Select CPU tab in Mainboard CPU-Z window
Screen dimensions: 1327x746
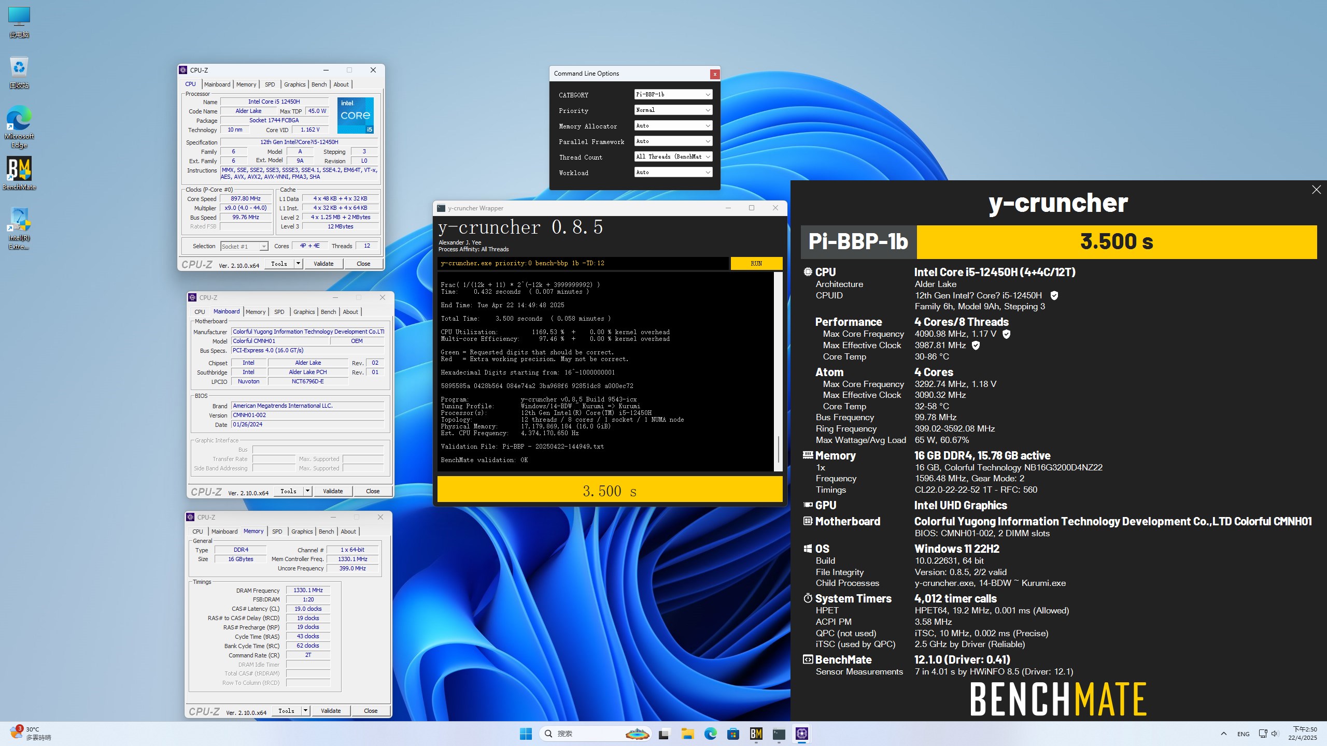(x=200, y=312)
